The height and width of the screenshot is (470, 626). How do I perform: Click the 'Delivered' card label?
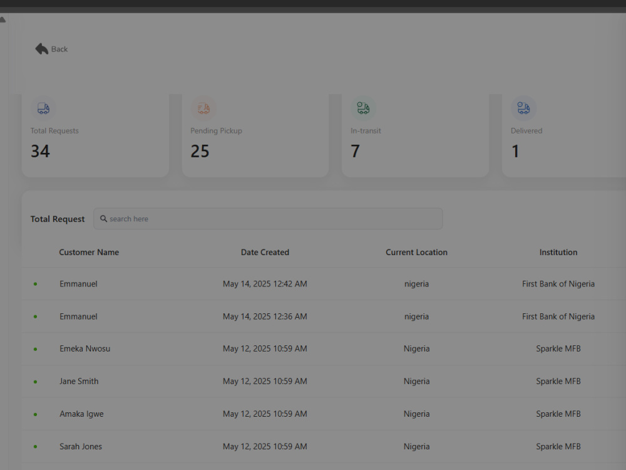pos(526,131)
